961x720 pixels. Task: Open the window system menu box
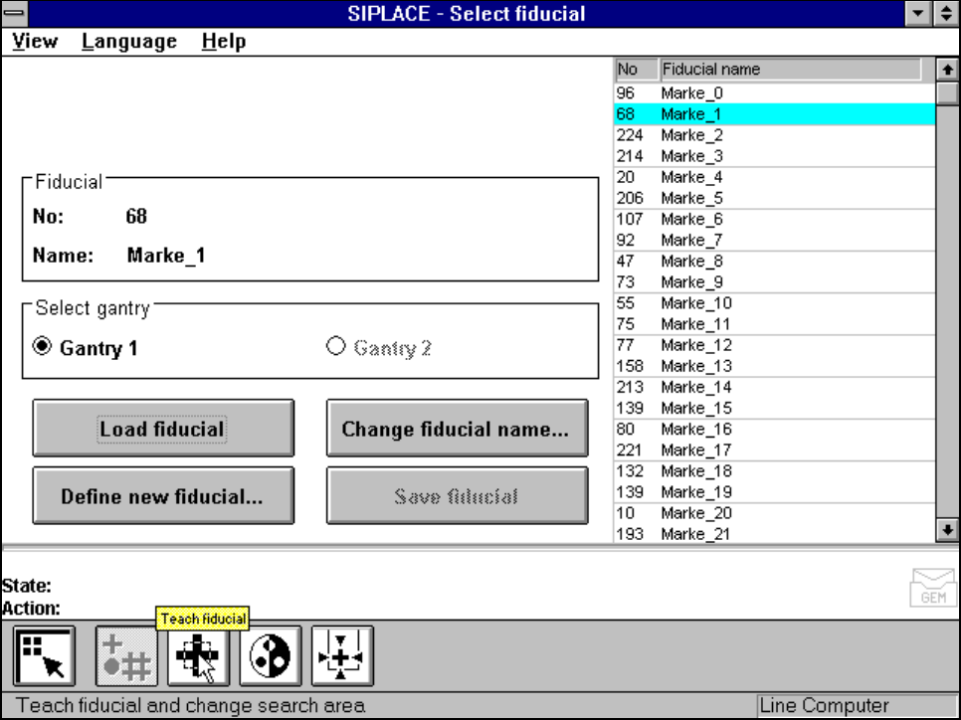tap(16, 14)
